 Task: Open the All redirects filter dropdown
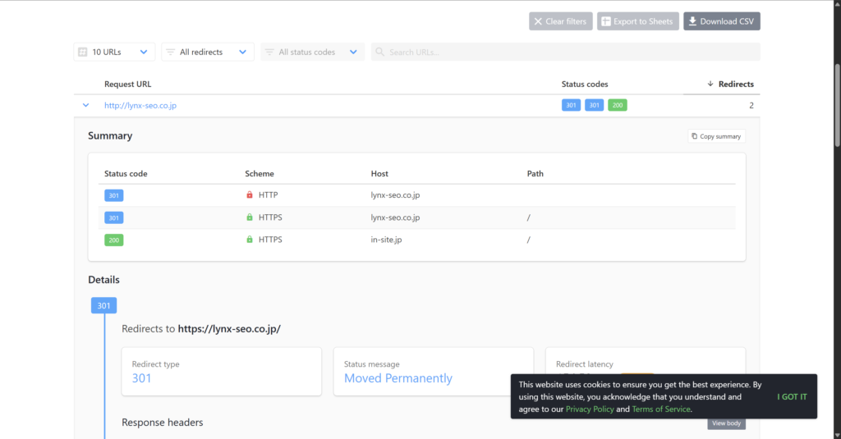click(x=207, y=52)
